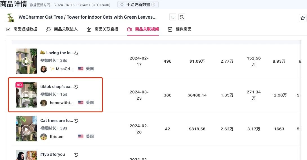
Task: Translate the 'tiktok shop's ca...' video title
Action: [76, 87]
